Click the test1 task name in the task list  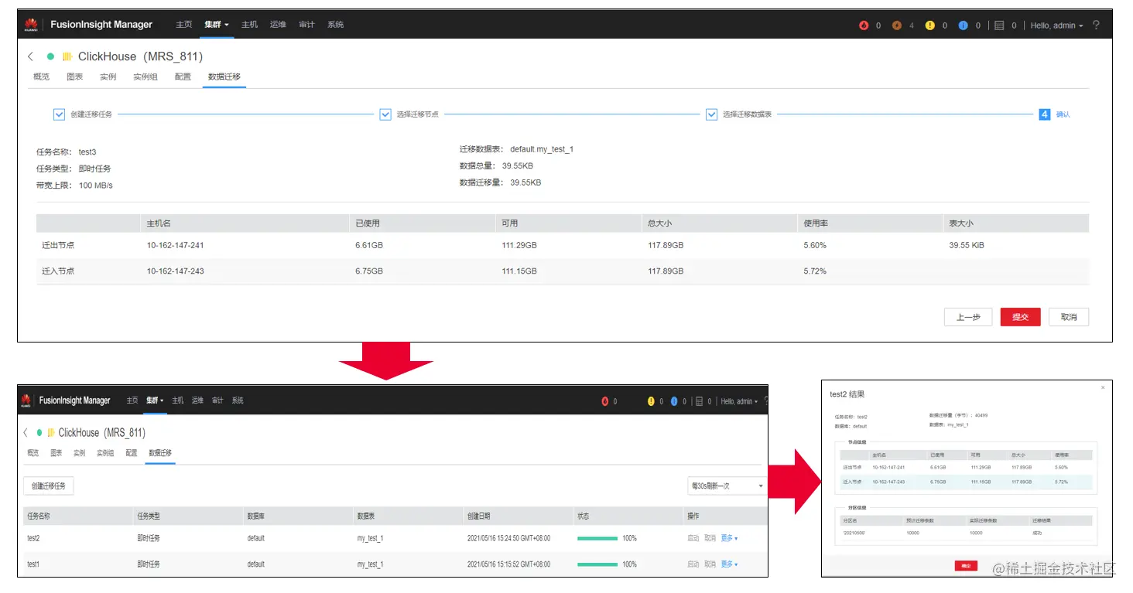pyautogui.click(x=33, y=564)
